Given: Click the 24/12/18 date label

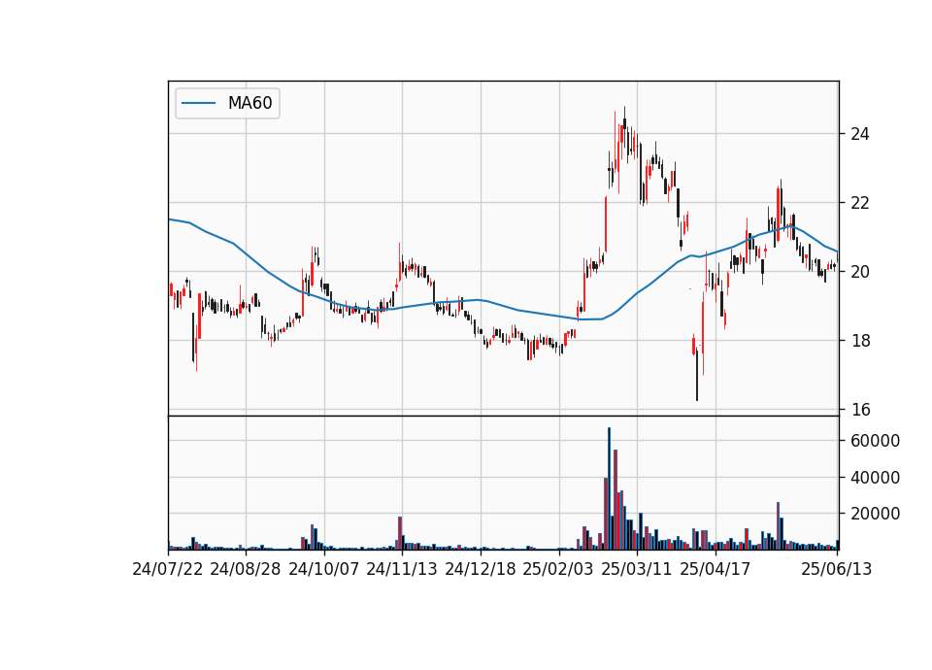Looking at the screenshot, I should (x=481, y=569).
